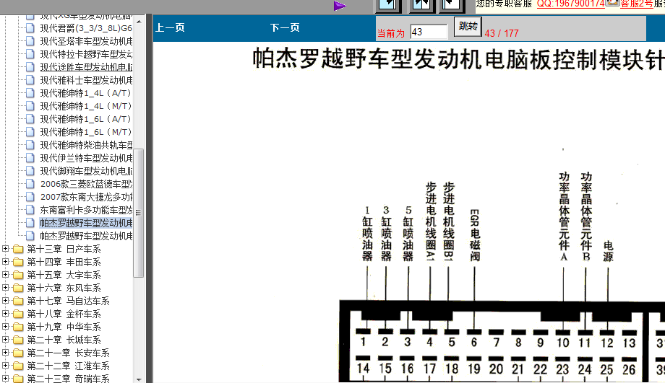Viewport: 665px width, 383px height.
Task: Expand 第十五章 大宇车系 with plus box
Action: (5, 275)
